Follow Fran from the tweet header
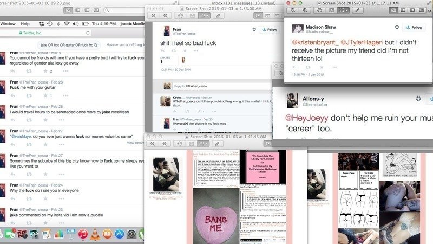The height and width of the screenshot is (244, 433). coord(271,30)
